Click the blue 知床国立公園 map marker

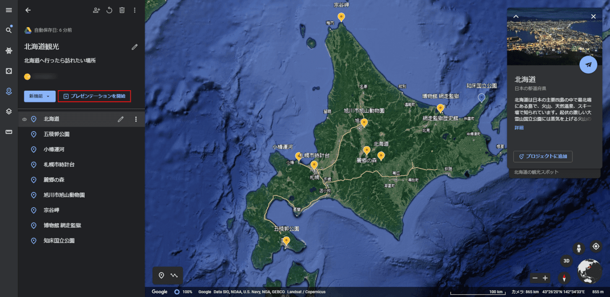point(482,98)
